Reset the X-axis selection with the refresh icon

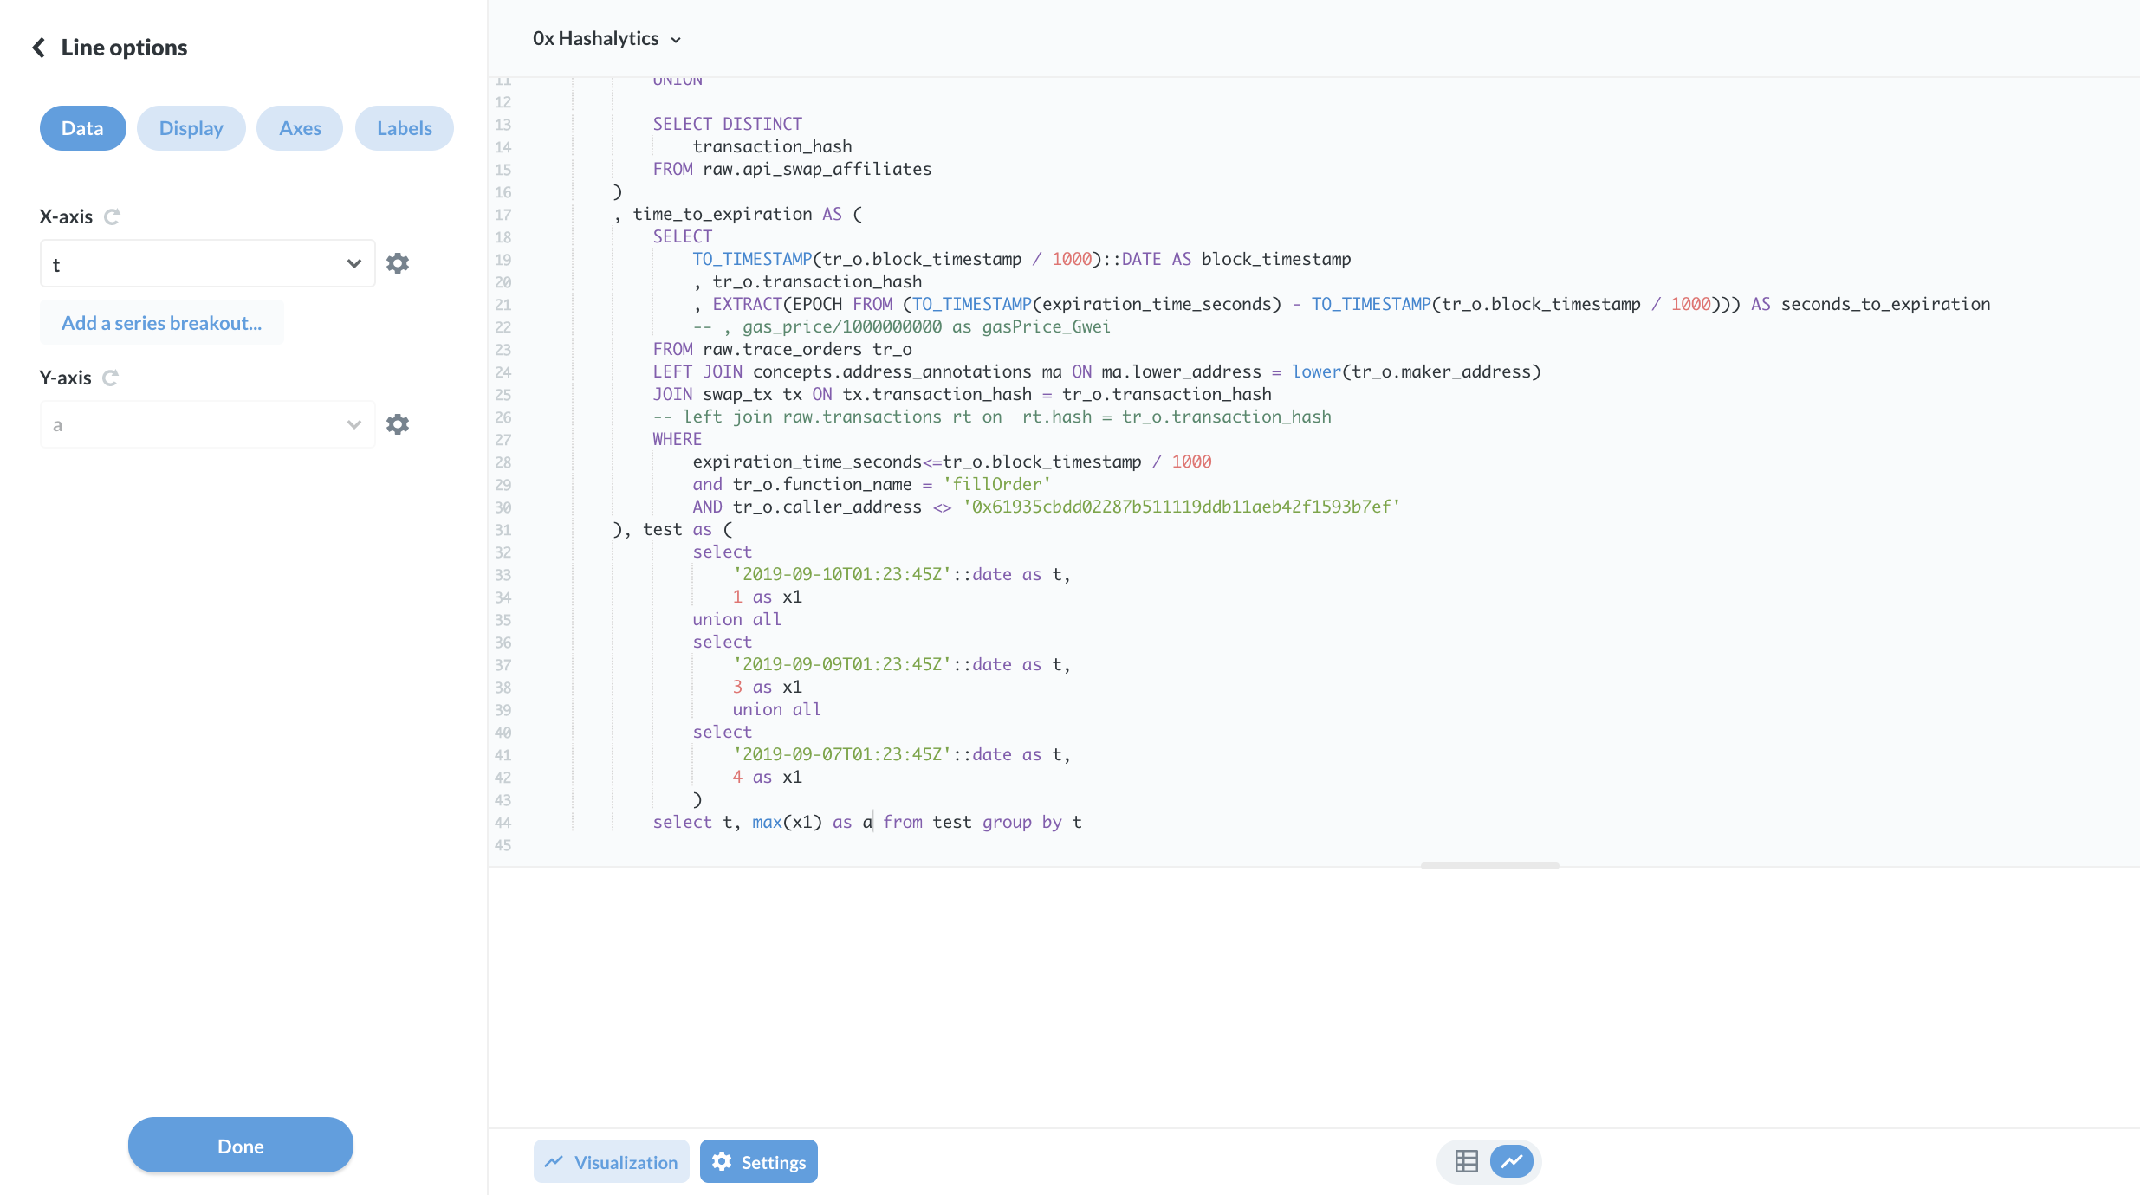click(x=112, y=216)
